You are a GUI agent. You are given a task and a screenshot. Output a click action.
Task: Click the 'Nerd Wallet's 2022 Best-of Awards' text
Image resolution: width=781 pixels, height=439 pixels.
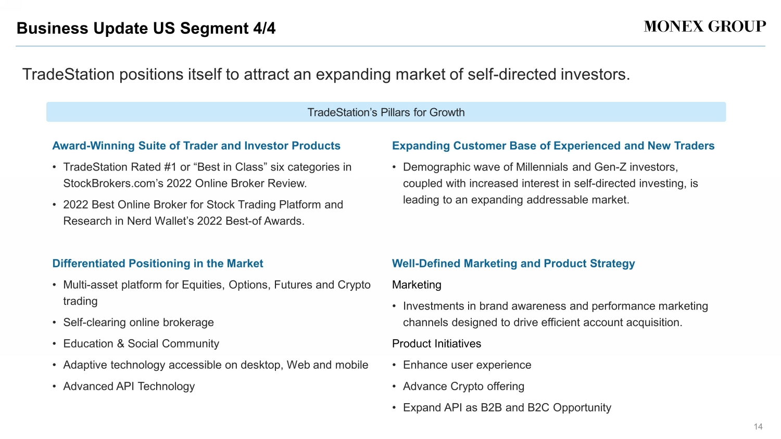click(x=216, y=221)
